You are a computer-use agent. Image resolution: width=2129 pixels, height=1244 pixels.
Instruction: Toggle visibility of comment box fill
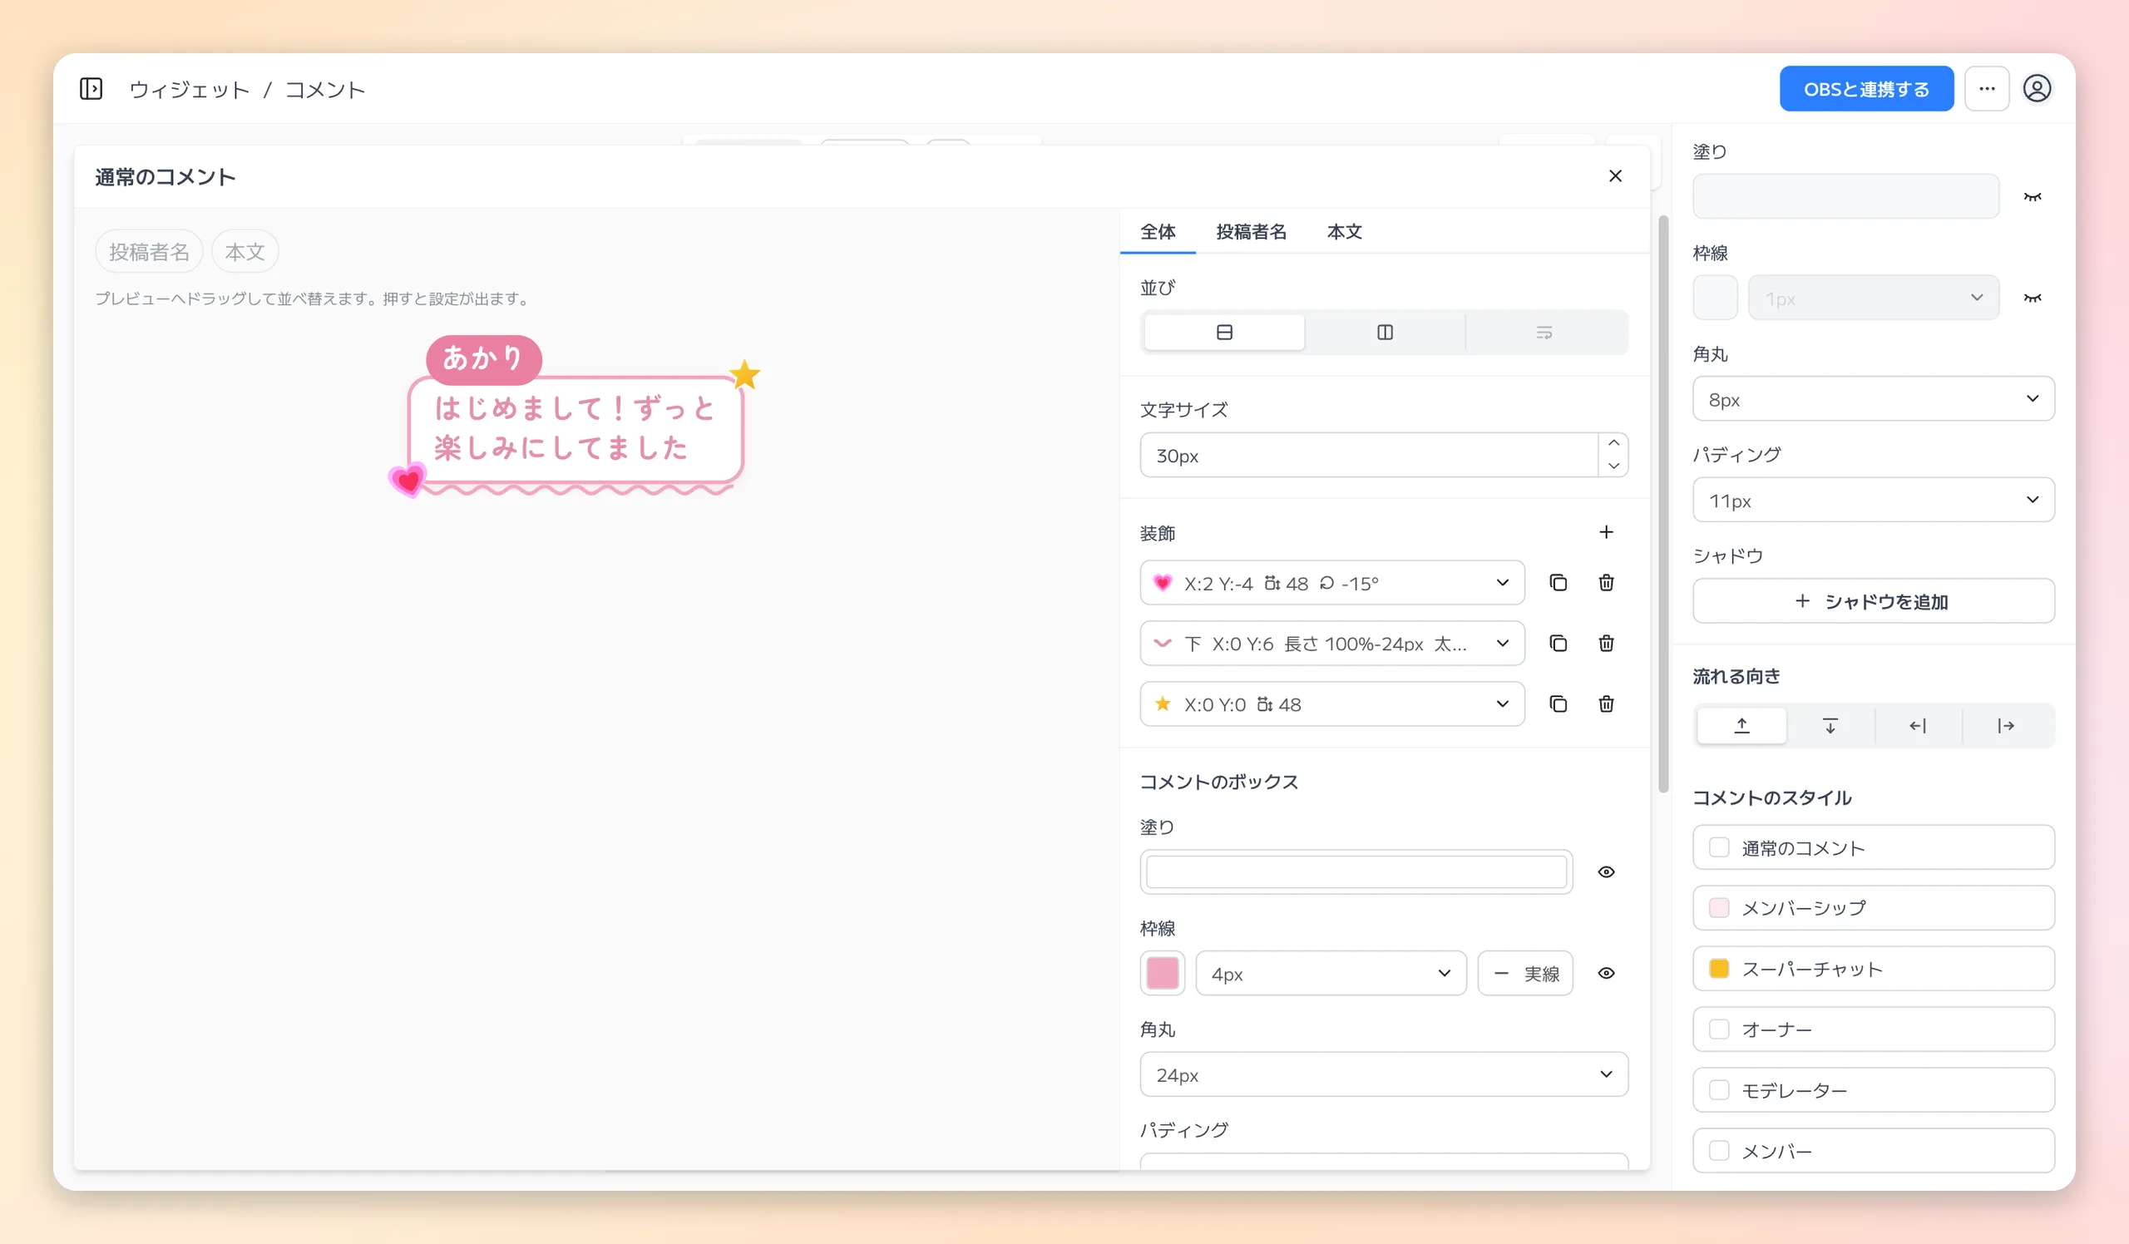[1606, 871]
